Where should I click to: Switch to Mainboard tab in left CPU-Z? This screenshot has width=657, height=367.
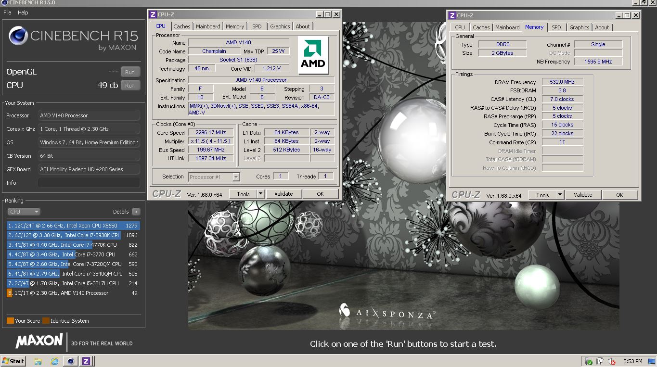208,26
